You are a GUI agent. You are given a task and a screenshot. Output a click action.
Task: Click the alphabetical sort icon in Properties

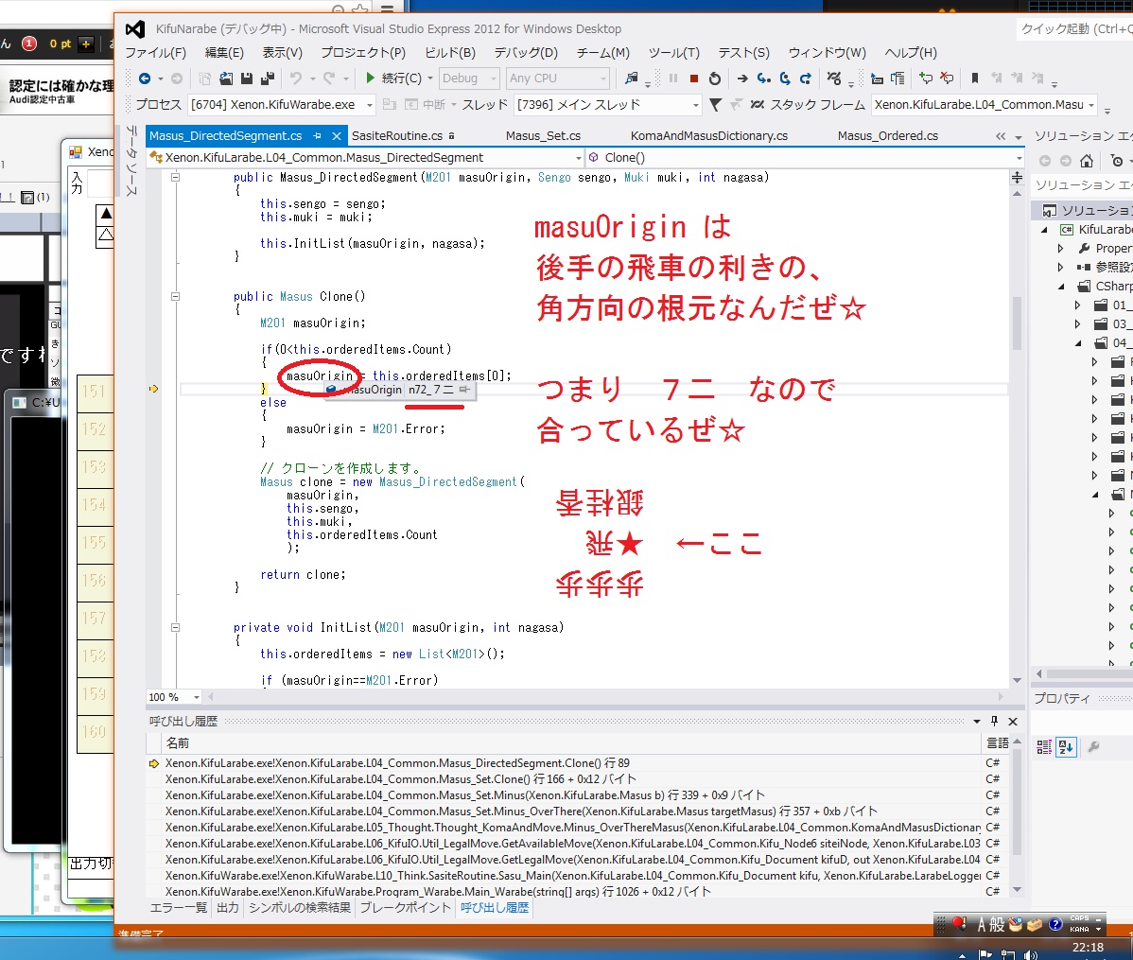coord(1067,747)
